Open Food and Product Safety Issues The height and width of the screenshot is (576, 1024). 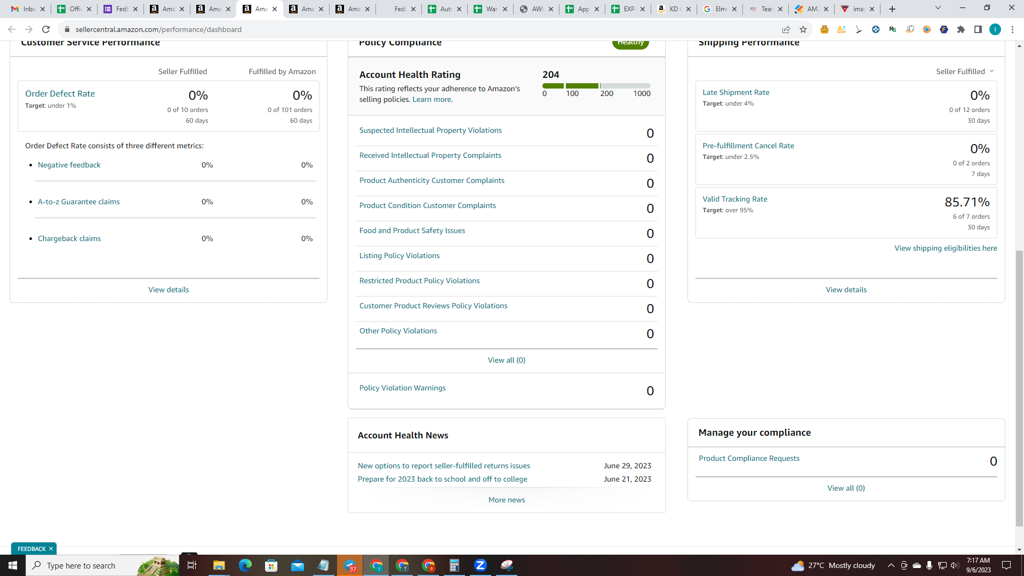click(x=412, y=231)
